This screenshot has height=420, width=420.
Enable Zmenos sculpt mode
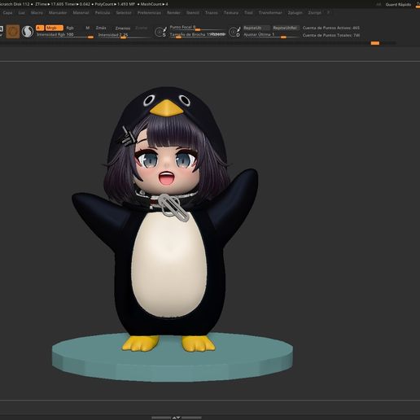click(x=123, y=28)
